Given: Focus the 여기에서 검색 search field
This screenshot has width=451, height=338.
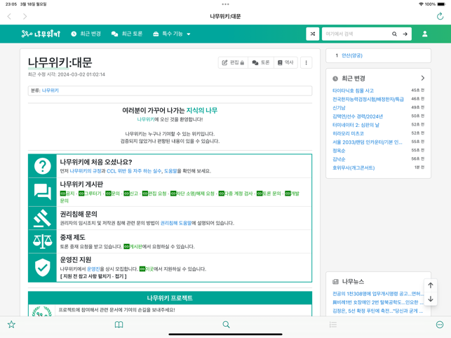Looking at the screenshot, I should (355, 34).
